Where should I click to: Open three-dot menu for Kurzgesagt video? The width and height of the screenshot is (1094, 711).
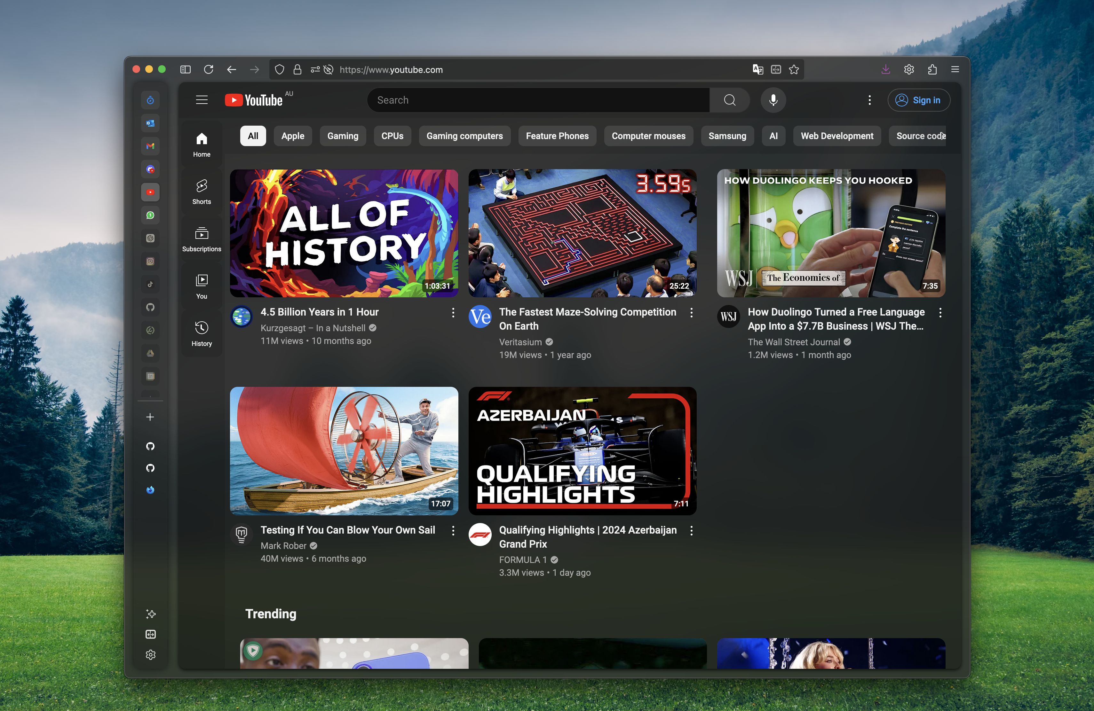451,312
